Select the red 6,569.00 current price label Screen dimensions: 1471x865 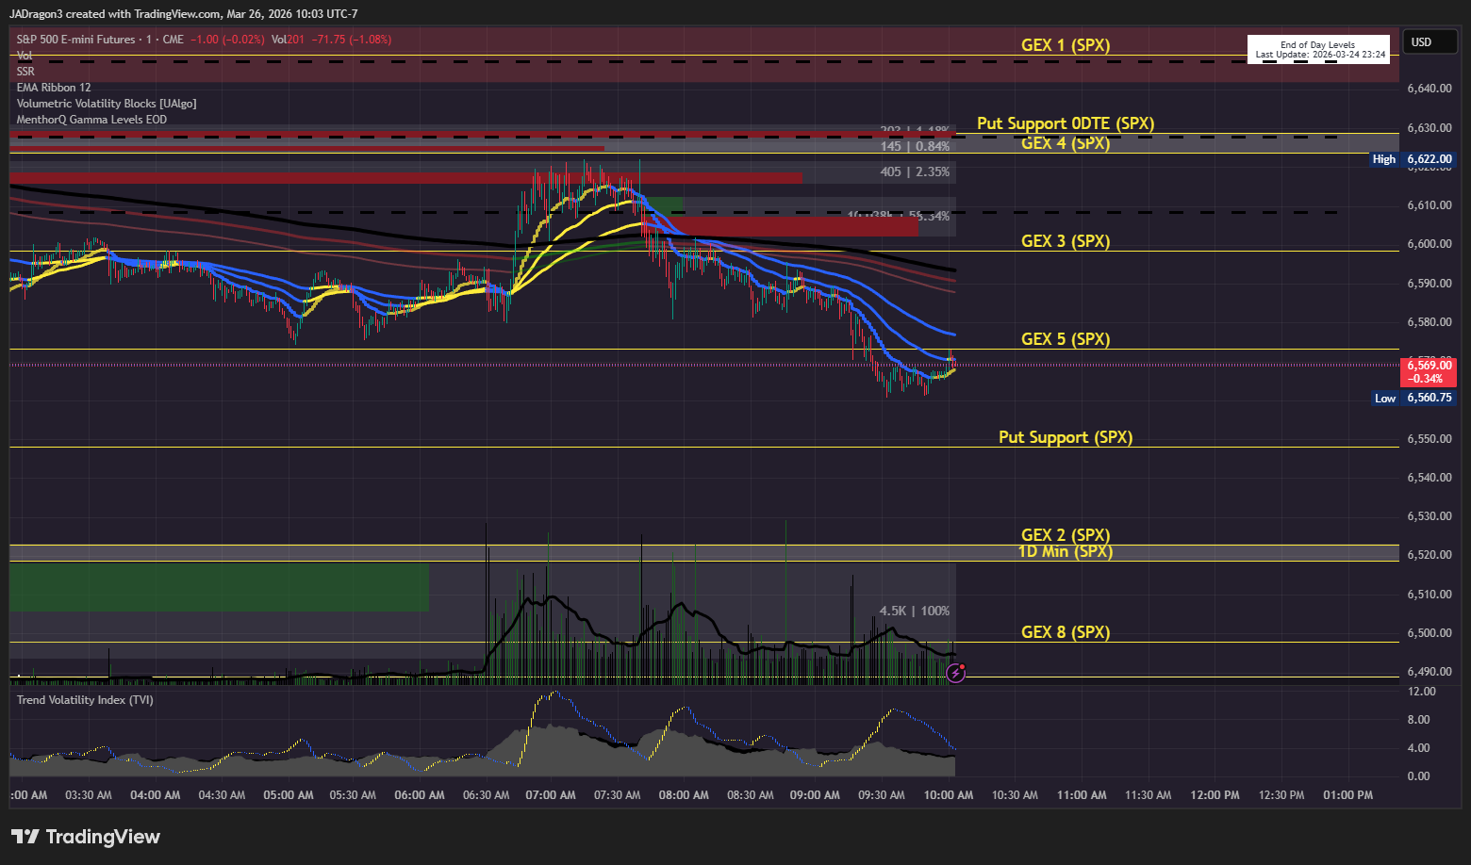tap(1430, 372)
